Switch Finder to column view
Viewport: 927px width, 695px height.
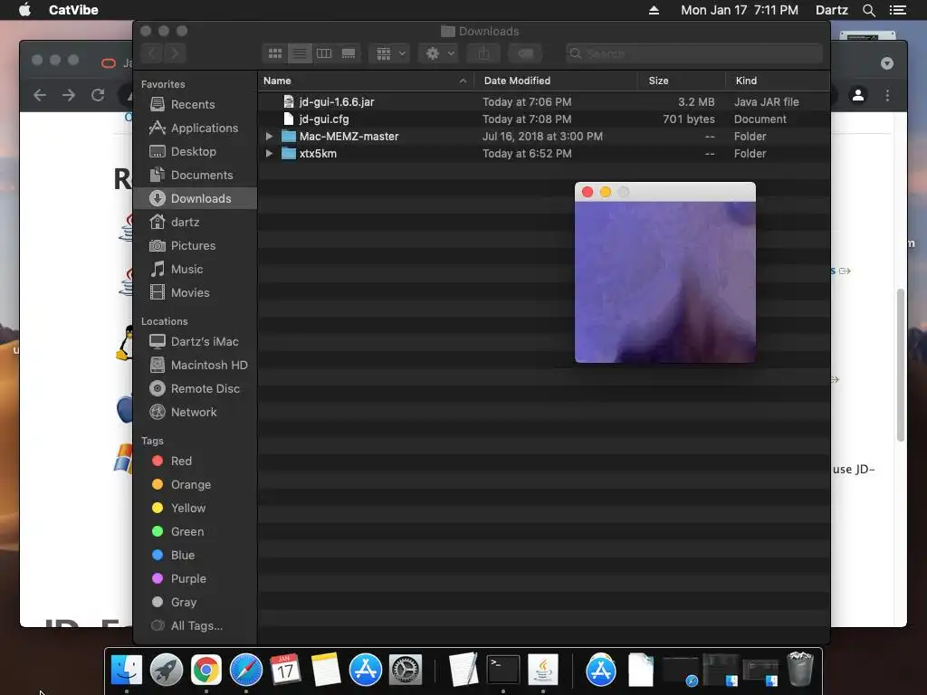(324, 53)
